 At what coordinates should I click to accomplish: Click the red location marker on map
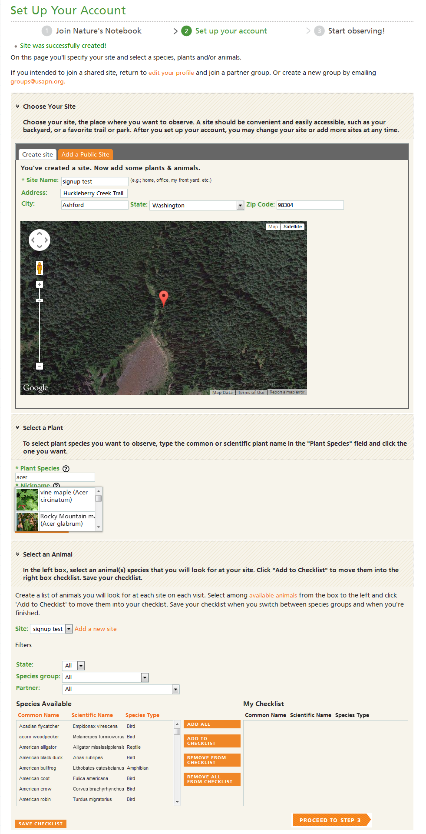pyautogui.click(x=164, y=298)
